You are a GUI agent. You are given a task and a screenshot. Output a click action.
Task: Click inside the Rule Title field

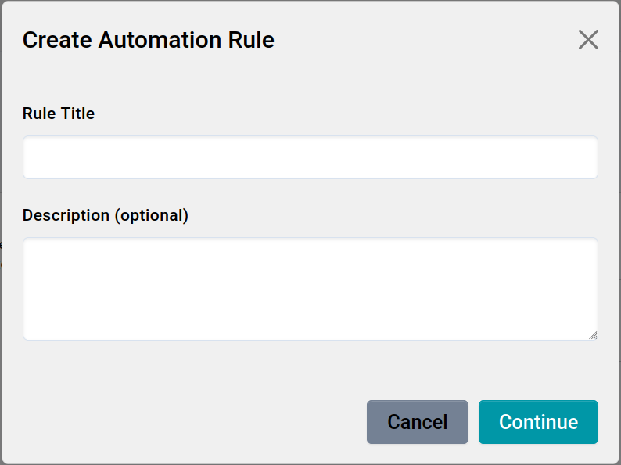tap(310, 157)
